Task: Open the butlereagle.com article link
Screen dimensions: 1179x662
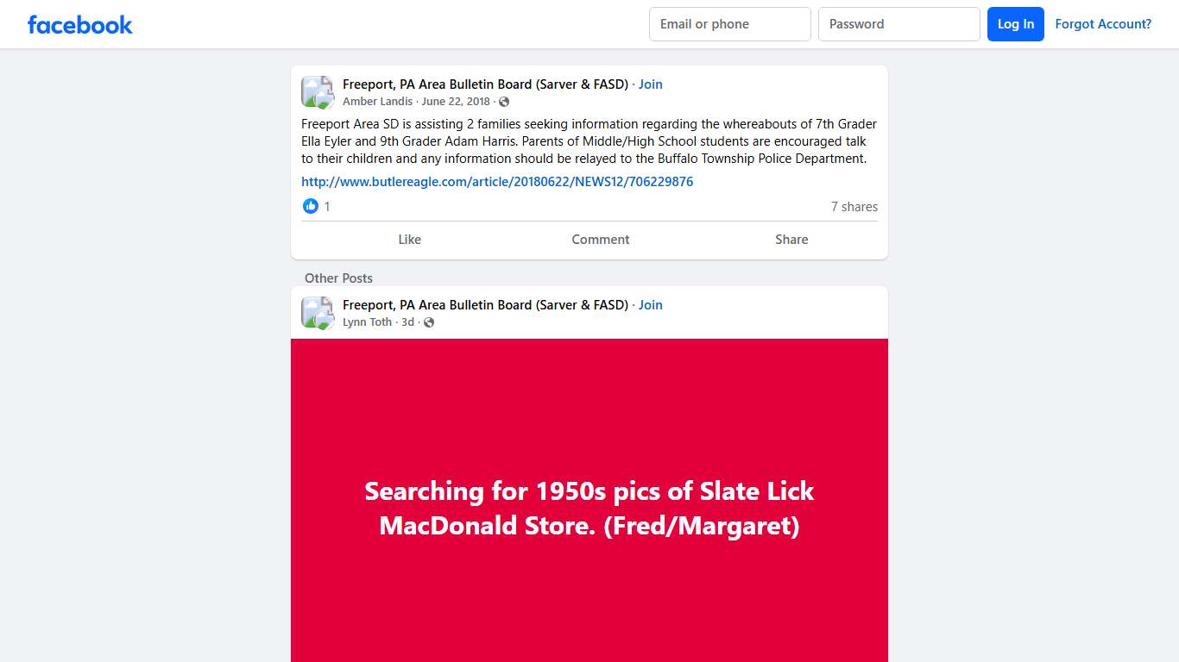Action: (x=497, y=182)
